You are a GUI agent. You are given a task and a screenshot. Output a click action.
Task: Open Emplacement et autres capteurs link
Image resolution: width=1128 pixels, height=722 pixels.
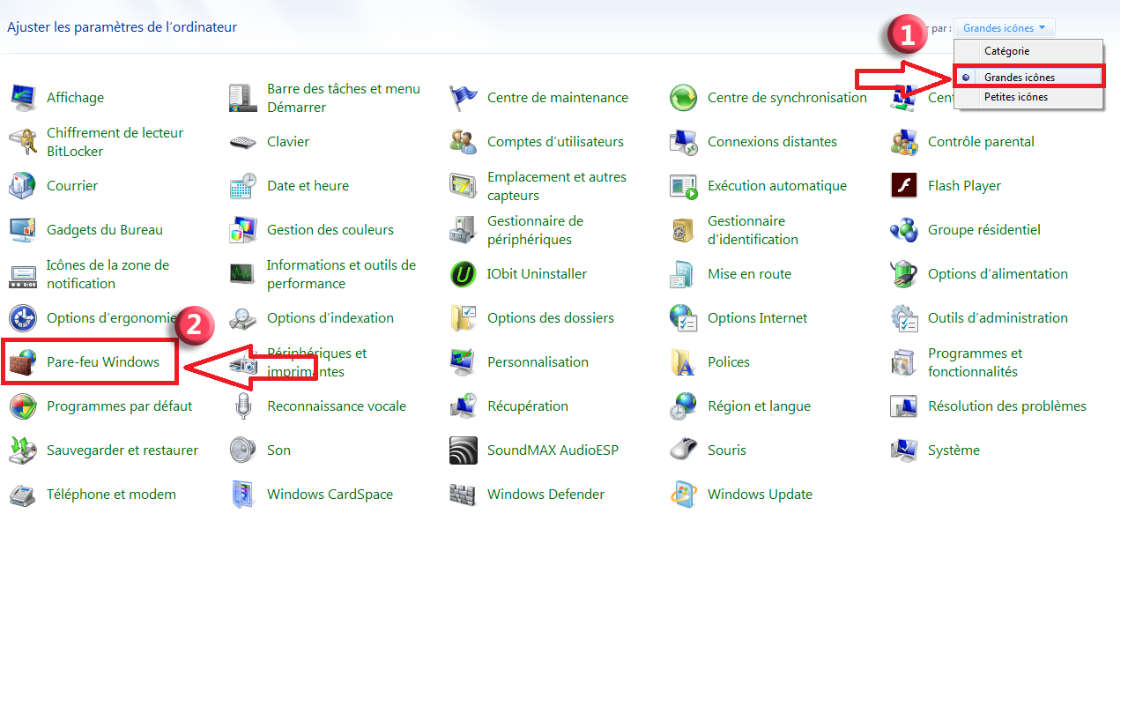(x=557, y=186)
